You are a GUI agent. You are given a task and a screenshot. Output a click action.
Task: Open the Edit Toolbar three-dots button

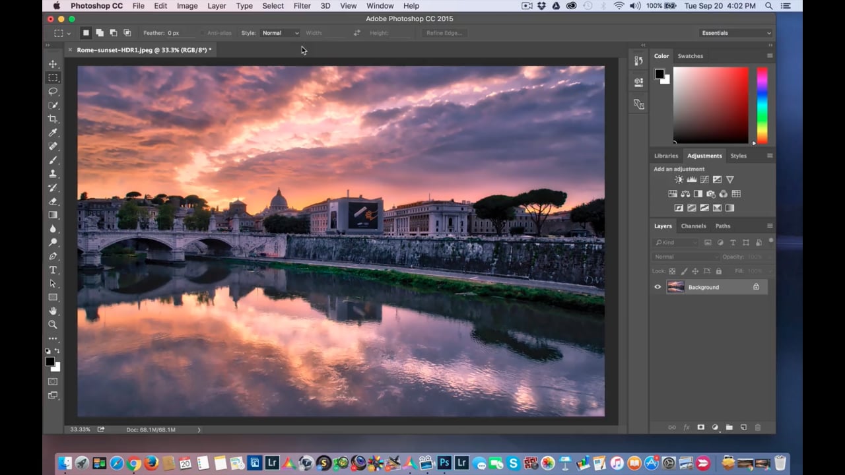pyautogui.click(x=53, y=338)
